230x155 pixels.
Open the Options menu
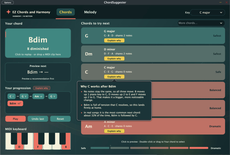[8, 3]
